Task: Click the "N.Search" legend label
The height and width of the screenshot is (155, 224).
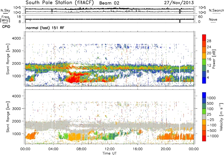Action: click(216, 10)
